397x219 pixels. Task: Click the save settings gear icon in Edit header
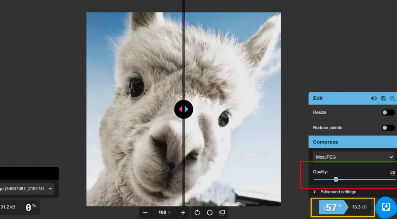[x=383, y=98]
